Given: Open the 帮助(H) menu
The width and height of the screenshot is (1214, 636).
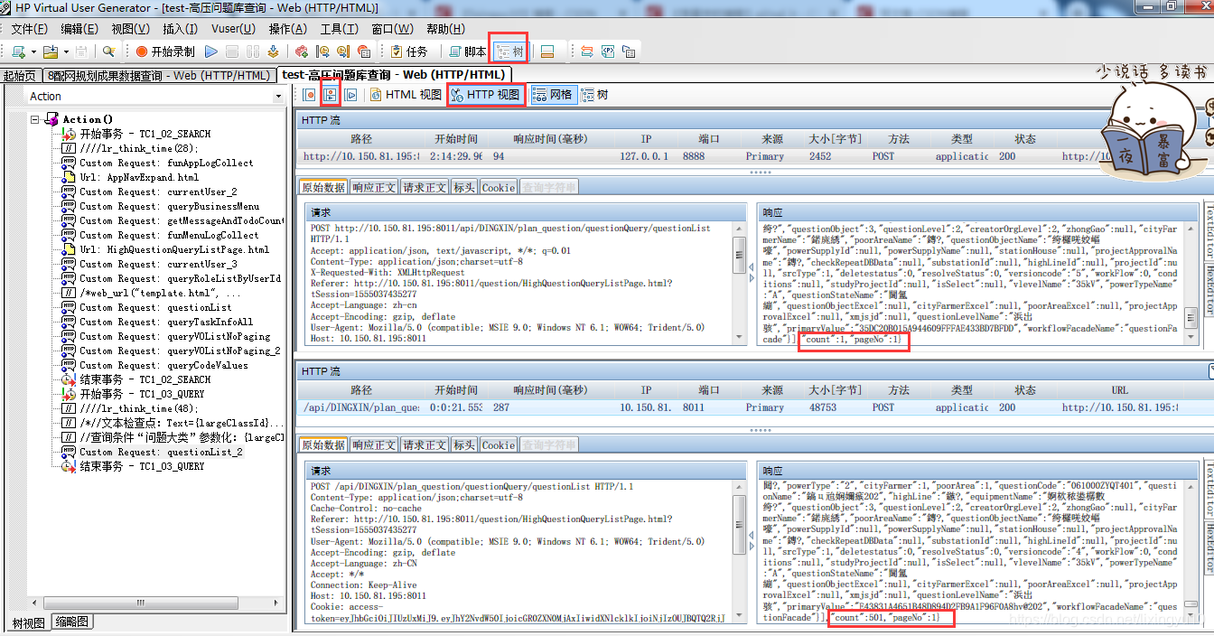Looking at the screenshot, I should (x=445, y=29).
